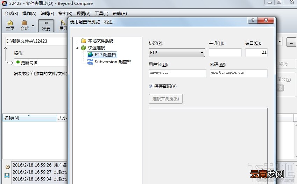Select log entry 2016/2/18 16:59:27
The height and width of the screenshot is (184, 297).
coord(40,172)
